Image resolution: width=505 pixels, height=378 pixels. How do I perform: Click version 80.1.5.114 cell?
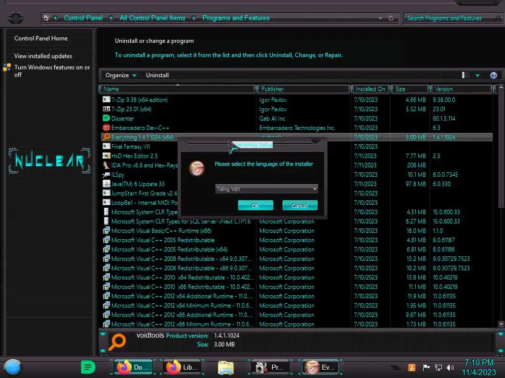[444, 118]
